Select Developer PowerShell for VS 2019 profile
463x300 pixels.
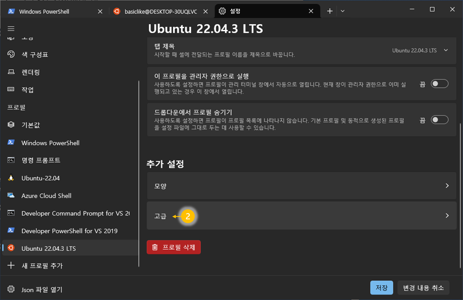70,231
